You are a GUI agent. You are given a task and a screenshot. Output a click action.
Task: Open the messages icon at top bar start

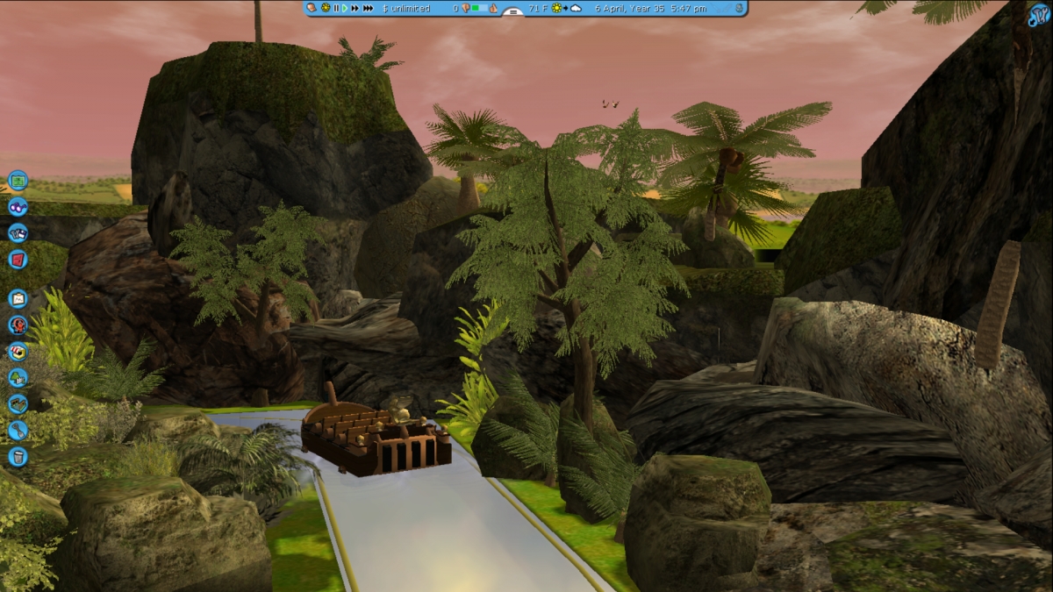tap(312, 8)
